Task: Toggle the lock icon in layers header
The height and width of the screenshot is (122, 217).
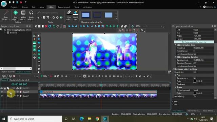Action: pyautogui.click(x=5, y=88)
